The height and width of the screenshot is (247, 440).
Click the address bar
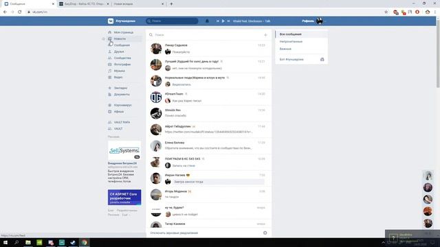click(x=205, y=12)
